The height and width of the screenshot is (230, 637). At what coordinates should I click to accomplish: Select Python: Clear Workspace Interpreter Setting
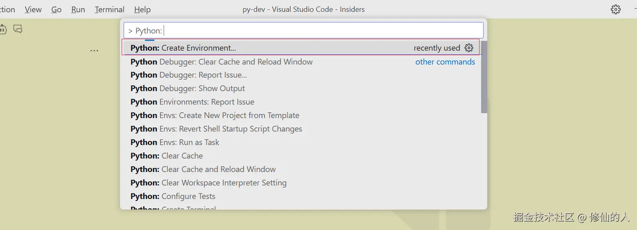click(x=209, y=183)
